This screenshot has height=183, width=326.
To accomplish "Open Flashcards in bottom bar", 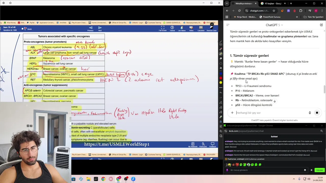I will (203, 145).
